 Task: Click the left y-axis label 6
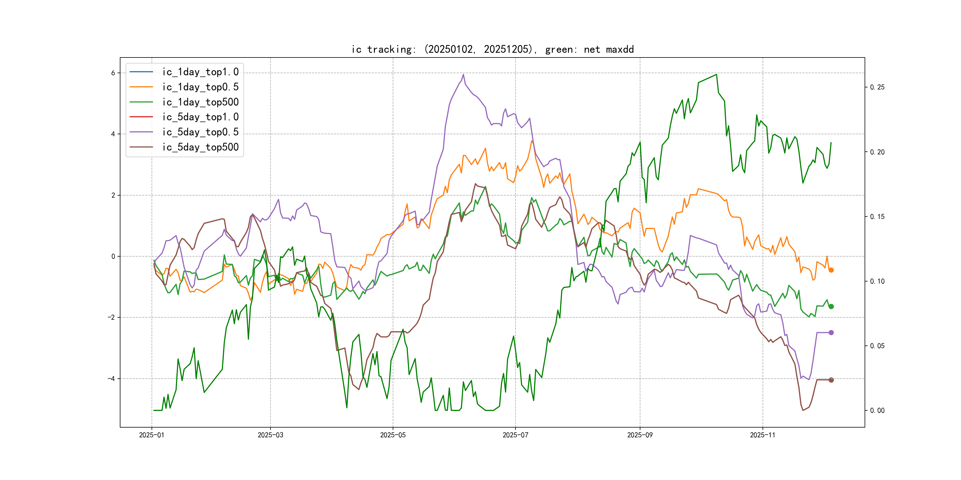coord(113,73)
